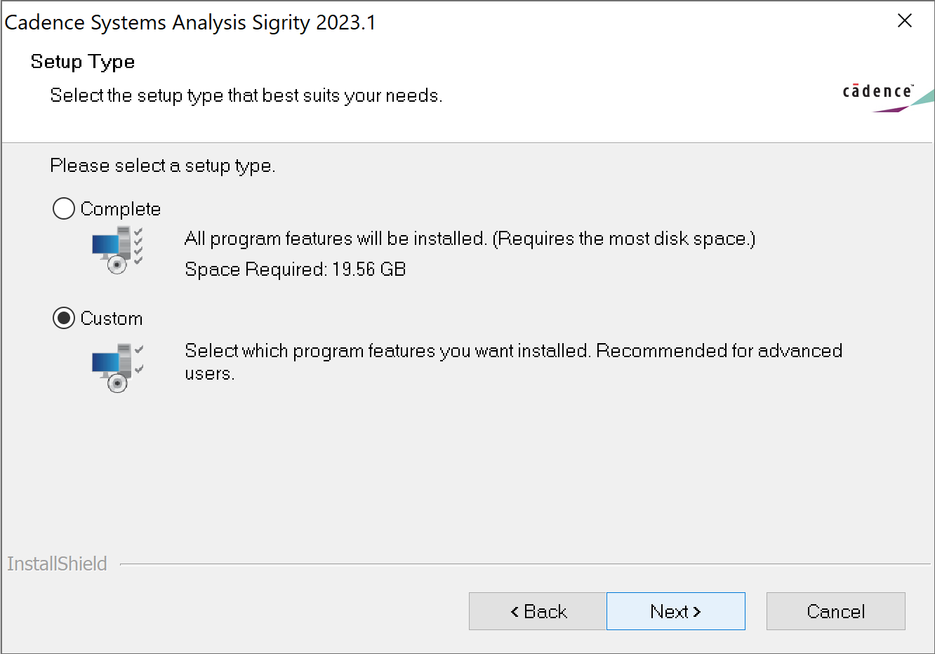This screenshot has height=654, width=935.
Task: Click the 'All program features will be installed' description
Action: pos(469,239)
